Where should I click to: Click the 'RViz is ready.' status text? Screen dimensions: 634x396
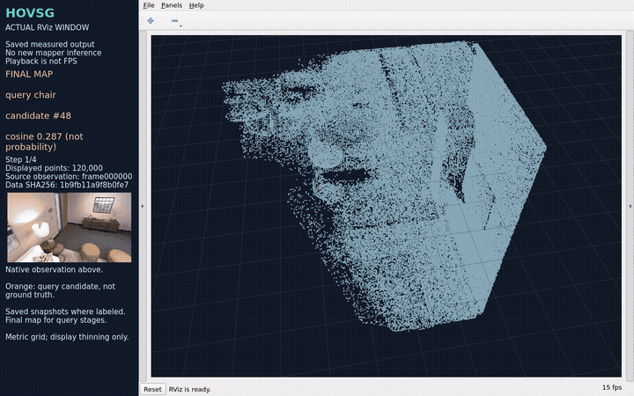189,389
